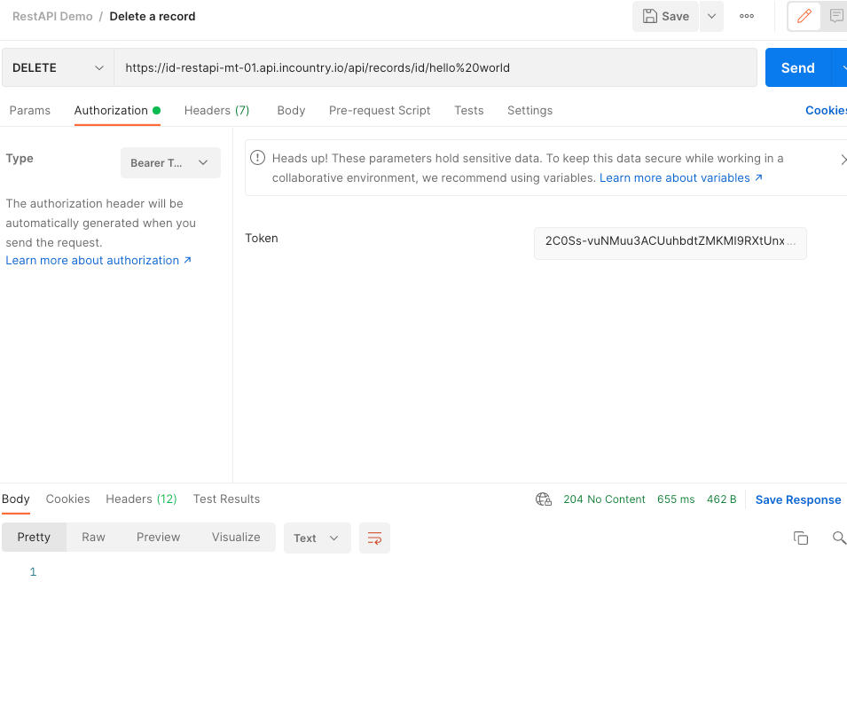Expand the Save options arrow
This screenshot has width=847, height=715.
tap(711, 16)
